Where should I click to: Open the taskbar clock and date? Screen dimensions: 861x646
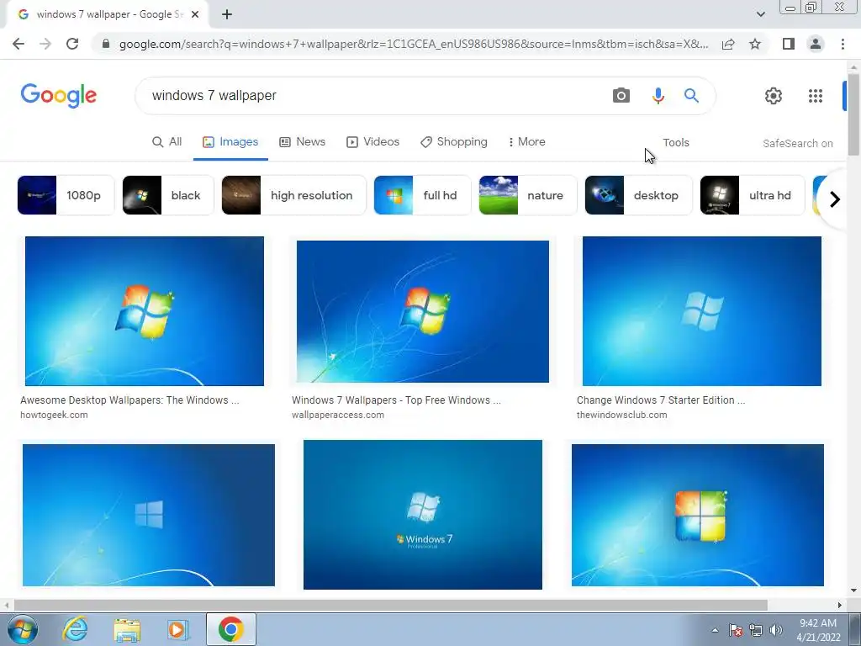(x=818, y=630)
